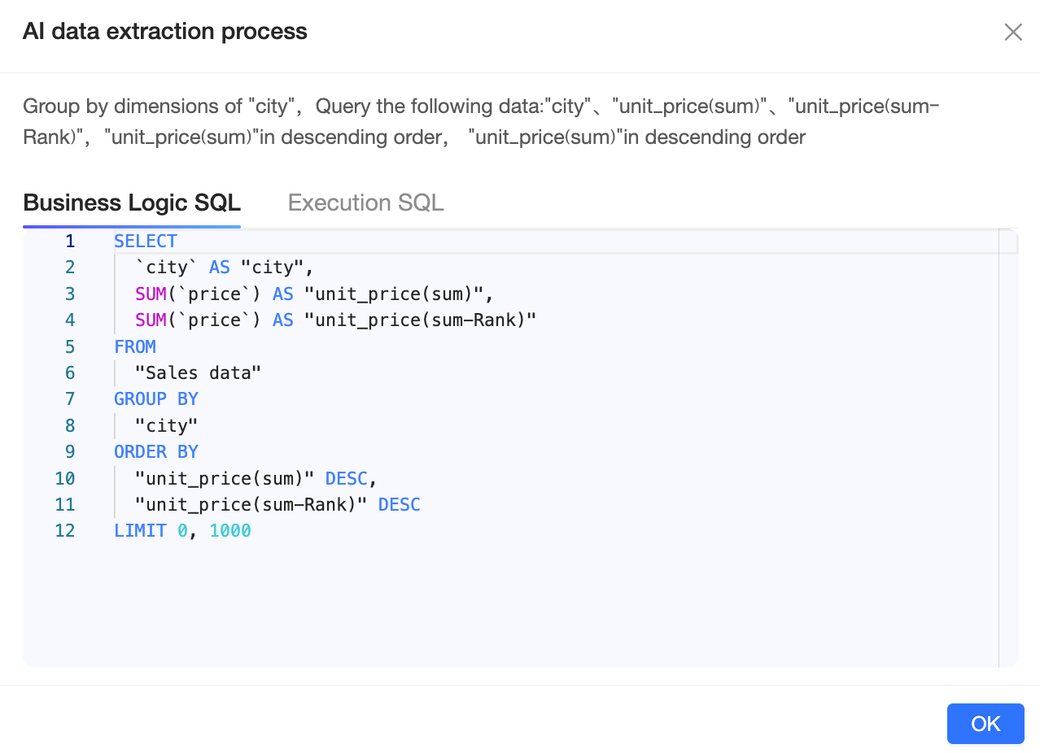
Task: Switch to the Execution SQL tab
Action: [x=365, y=202]
